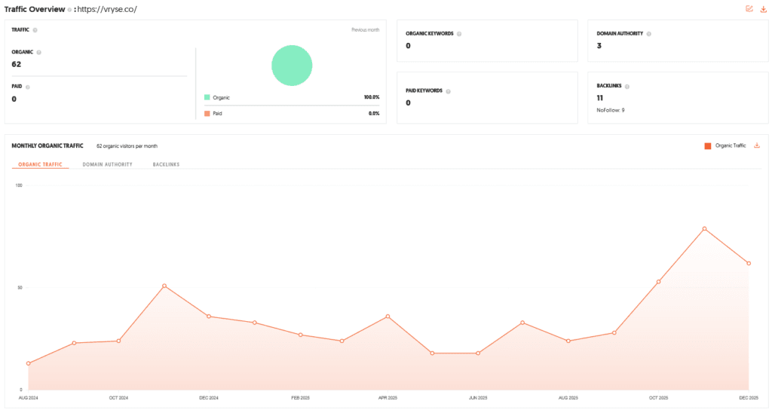Click the AUG 2025 axis label
This screenshot has width=772, height=413.
click(x=568, y=398)
